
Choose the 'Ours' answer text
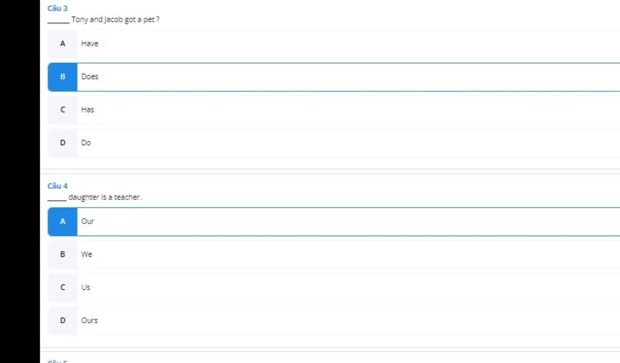pos(89,321)
